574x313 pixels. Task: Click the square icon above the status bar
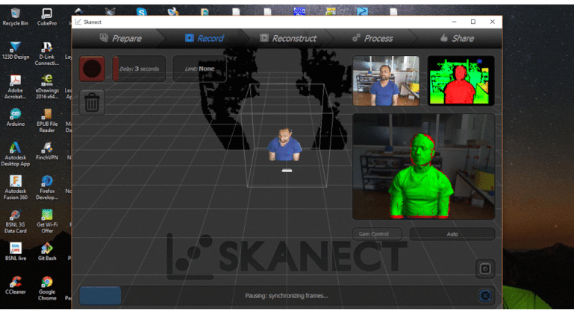coord(484,268)
